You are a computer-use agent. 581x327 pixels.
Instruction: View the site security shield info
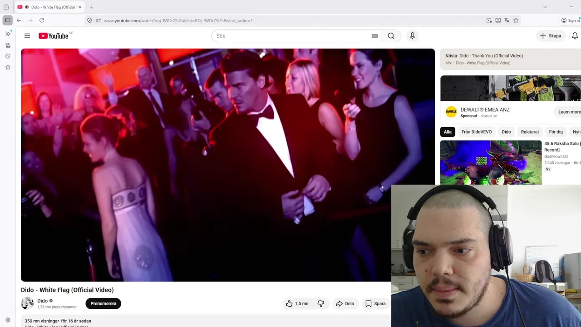point(89,20)
